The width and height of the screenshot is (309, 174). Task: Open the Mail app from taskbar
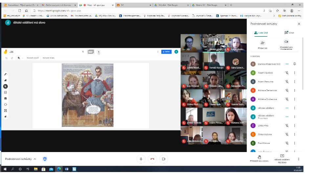(51, 169)
